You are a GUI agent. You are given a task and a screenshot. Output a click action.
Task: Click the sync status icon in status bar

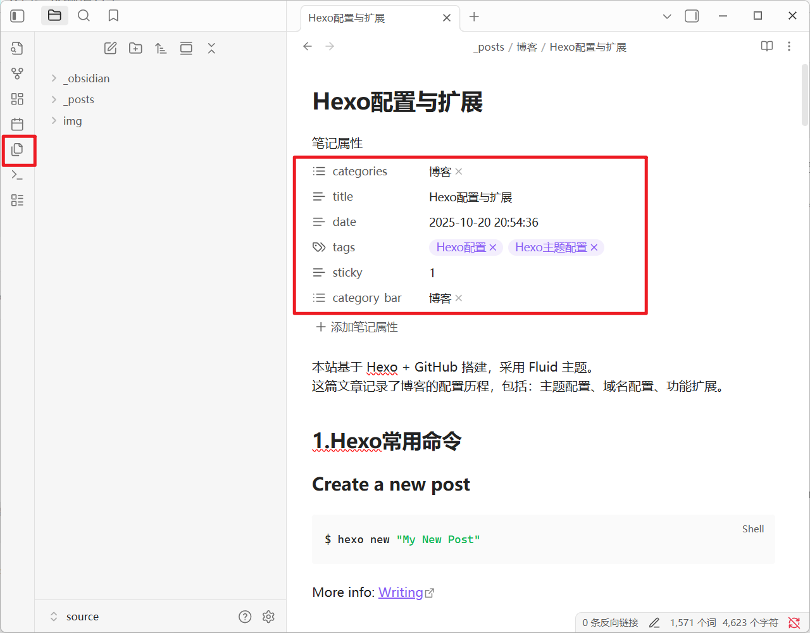point(794,623)
